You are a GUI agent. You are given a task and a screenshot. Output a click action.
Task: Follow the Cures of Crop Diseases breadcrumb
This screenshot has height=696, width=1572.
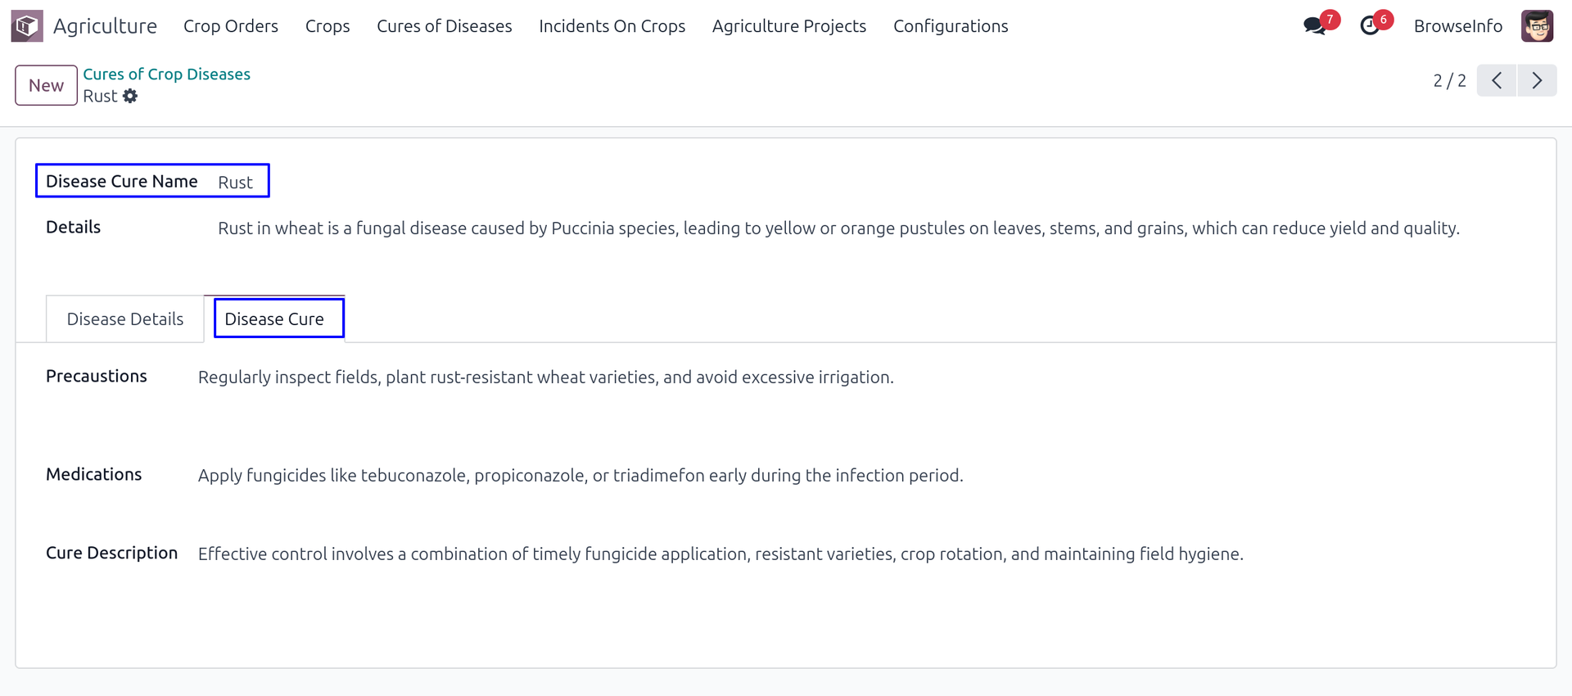pos(166,75)
